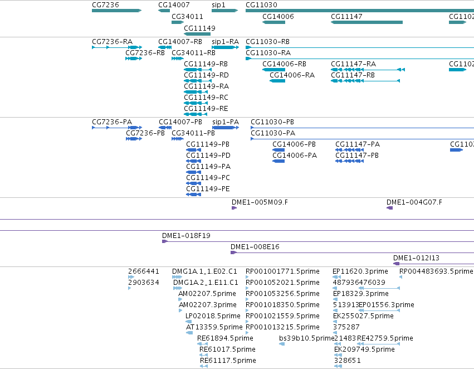
Task: Select EST RP004483693.5prime
Action: [401, 277]
